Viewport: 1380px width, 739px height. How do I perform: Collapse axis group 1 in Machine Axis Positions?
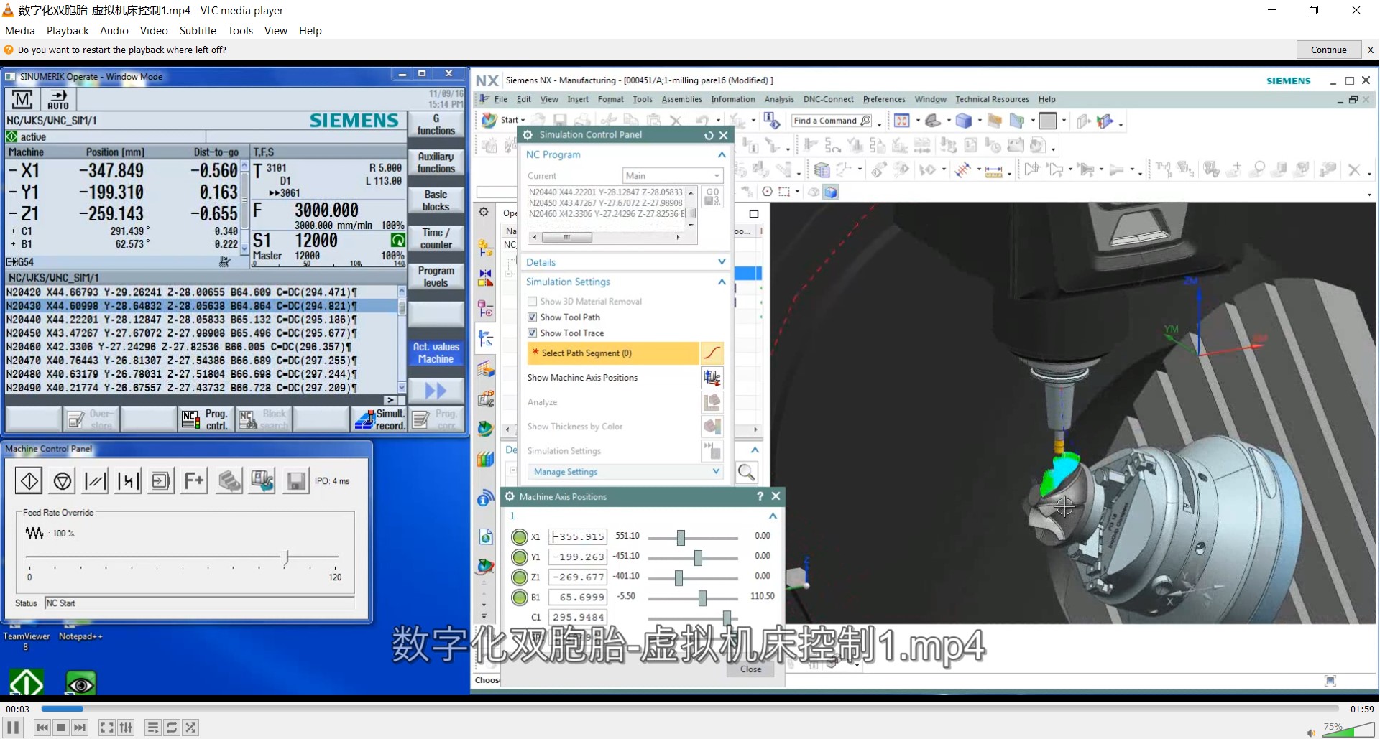(773, 516)
